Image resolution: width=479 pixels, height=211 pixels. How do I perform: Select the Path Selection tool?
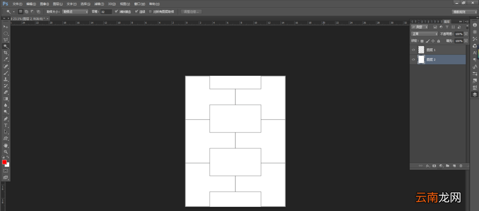point(5,132)
